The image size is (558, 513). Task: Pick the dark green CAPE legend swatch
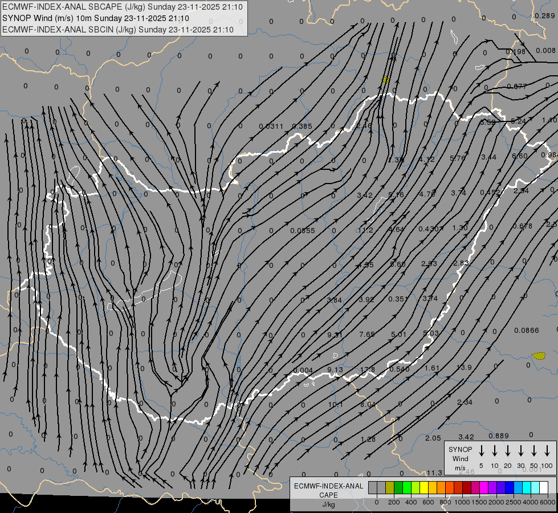[398, 488]
